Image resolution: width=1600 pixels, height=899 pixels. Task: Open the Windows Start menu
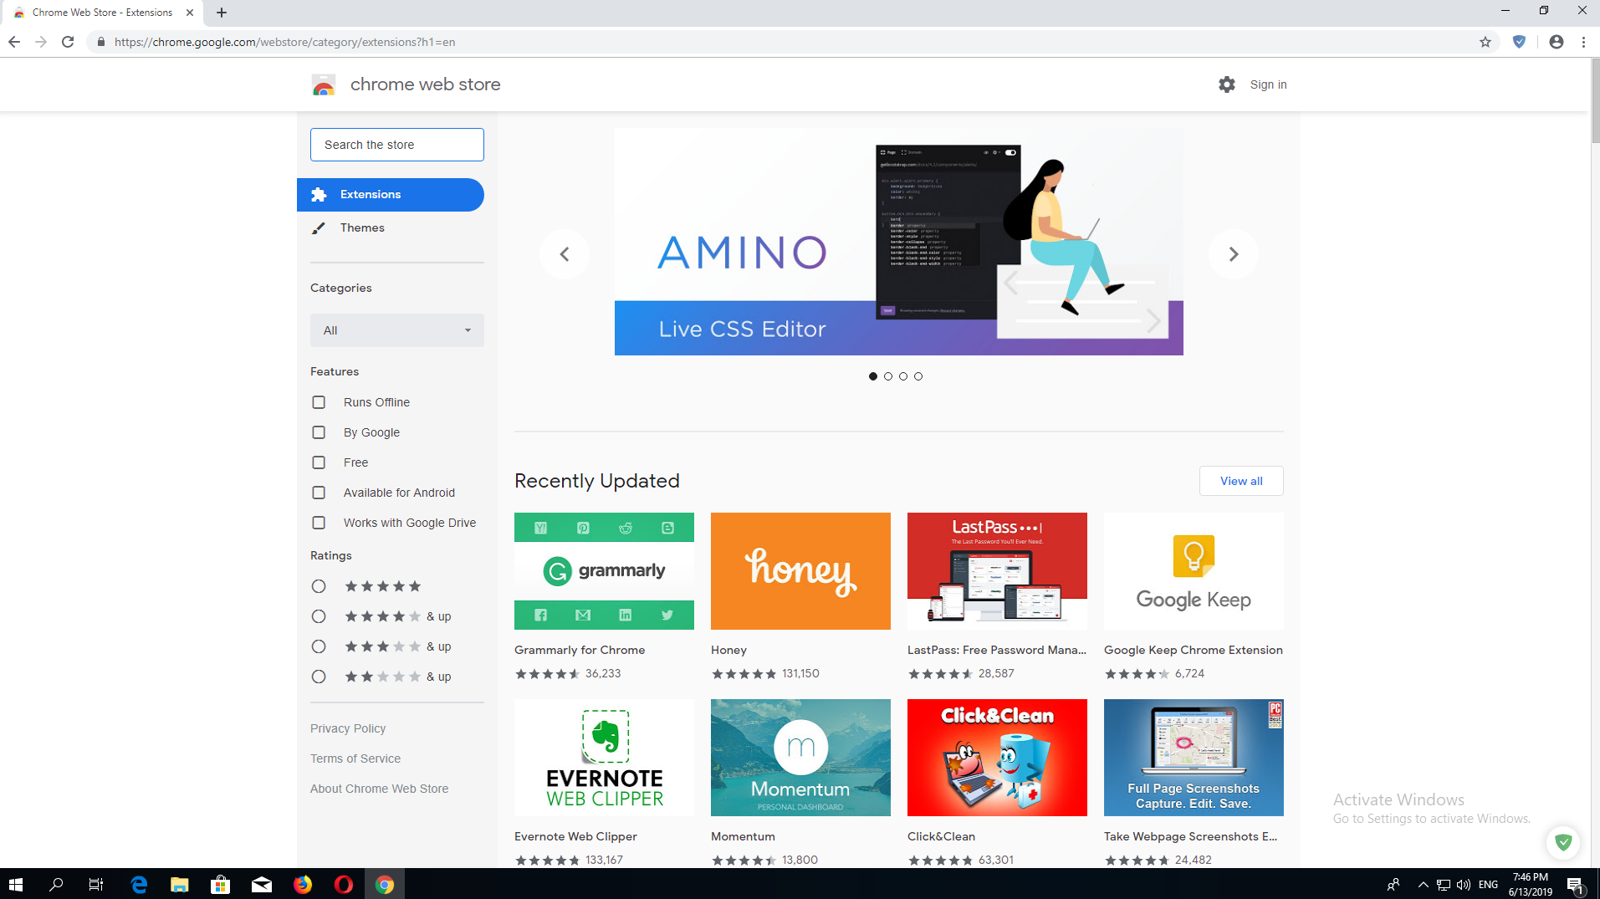tap(16, 884)
